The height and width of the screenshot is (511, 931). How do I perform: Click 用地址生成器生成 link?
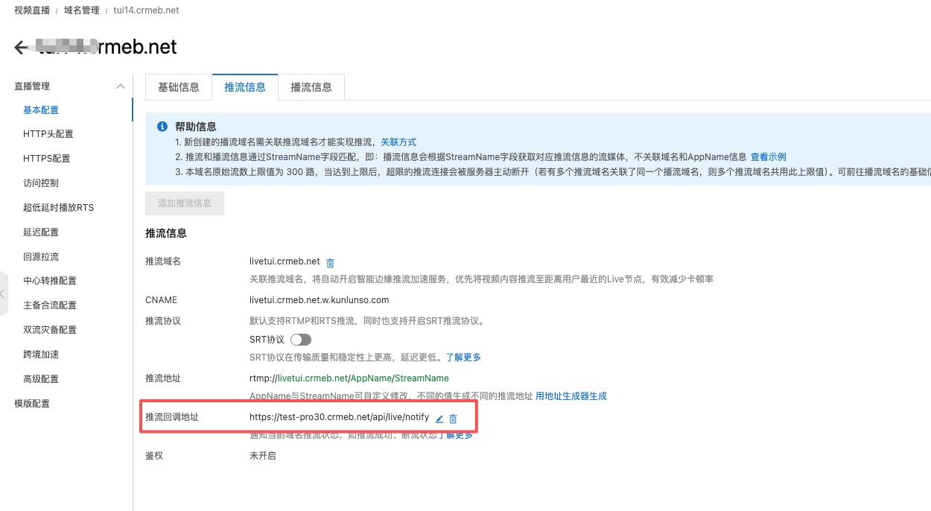[571, 396]
